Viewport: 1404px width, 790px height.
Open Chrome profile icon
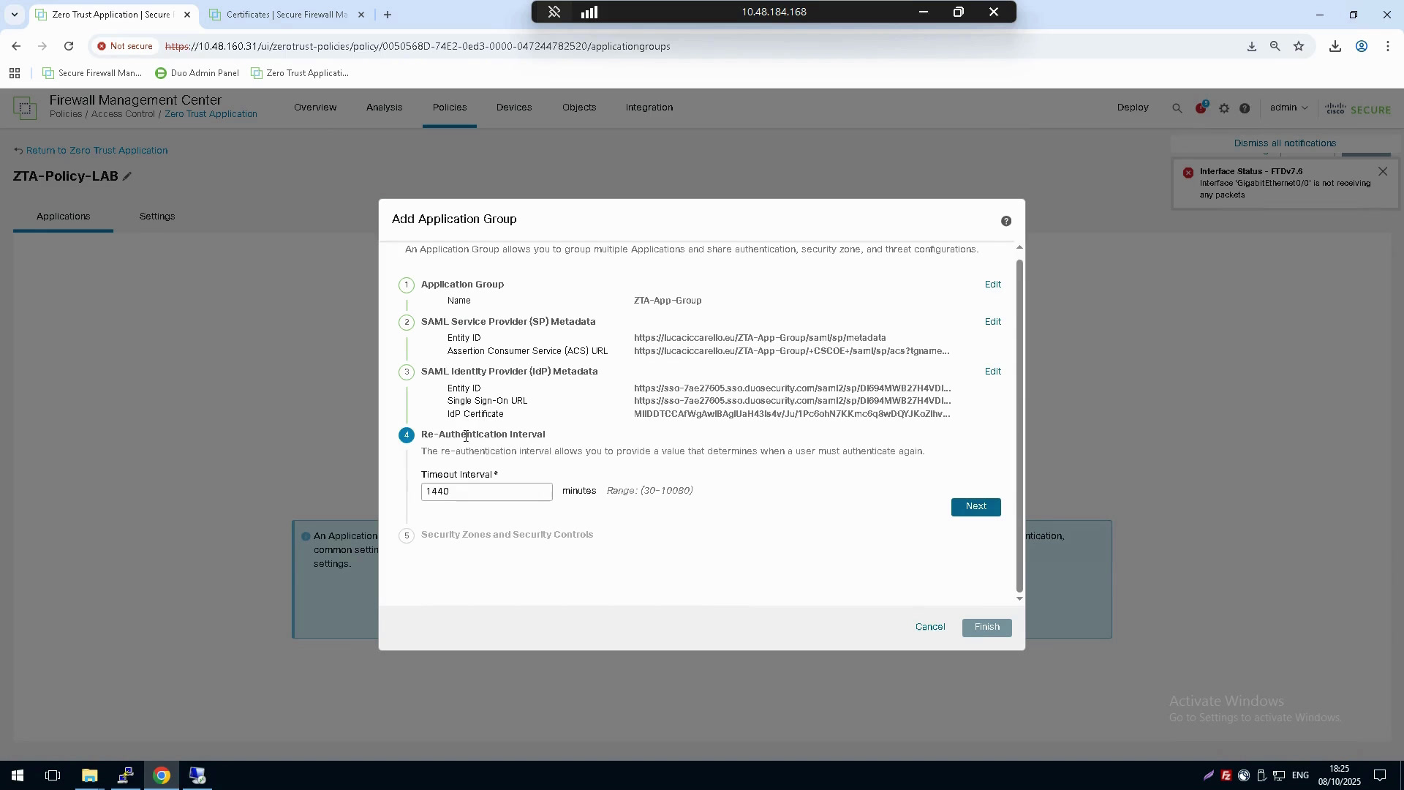pos(1361,46)
